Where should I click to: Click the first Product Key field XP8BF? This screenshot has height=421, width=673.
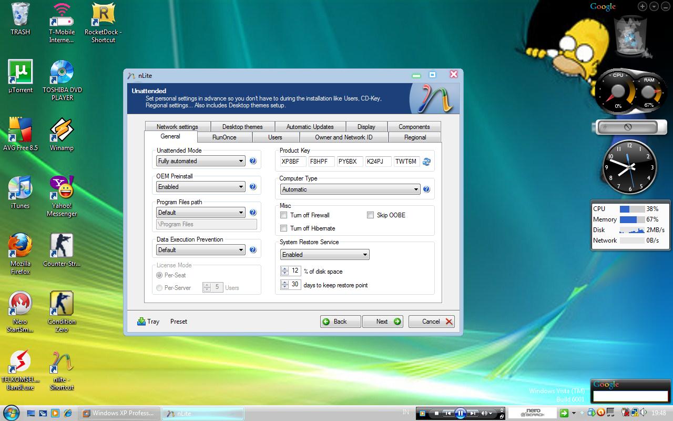pyautogui.click(x=293, y=162)
